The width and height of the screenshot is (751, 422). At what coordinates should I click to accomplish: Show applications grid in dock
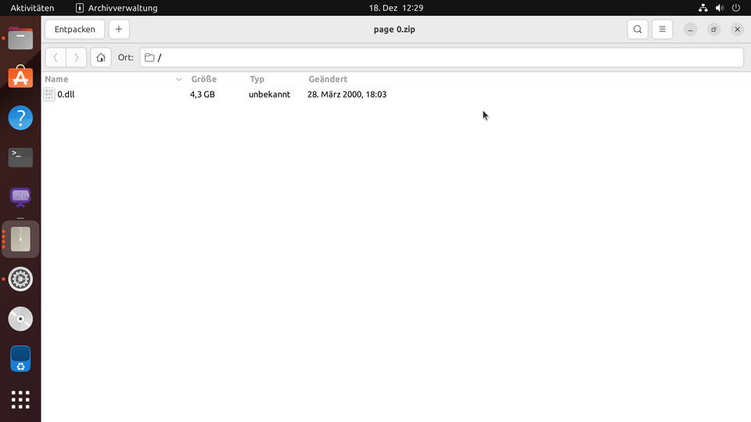[20, 399]
